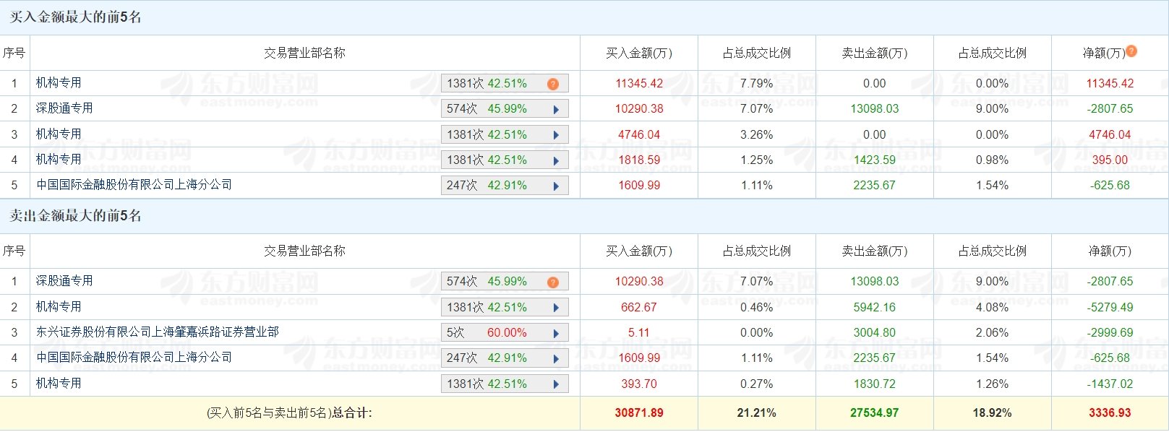This screenshot has width=1169, height=432.
Task: Click the orange help icon in the sell table's 深股通专用 row
Action: tap(553, 282)
